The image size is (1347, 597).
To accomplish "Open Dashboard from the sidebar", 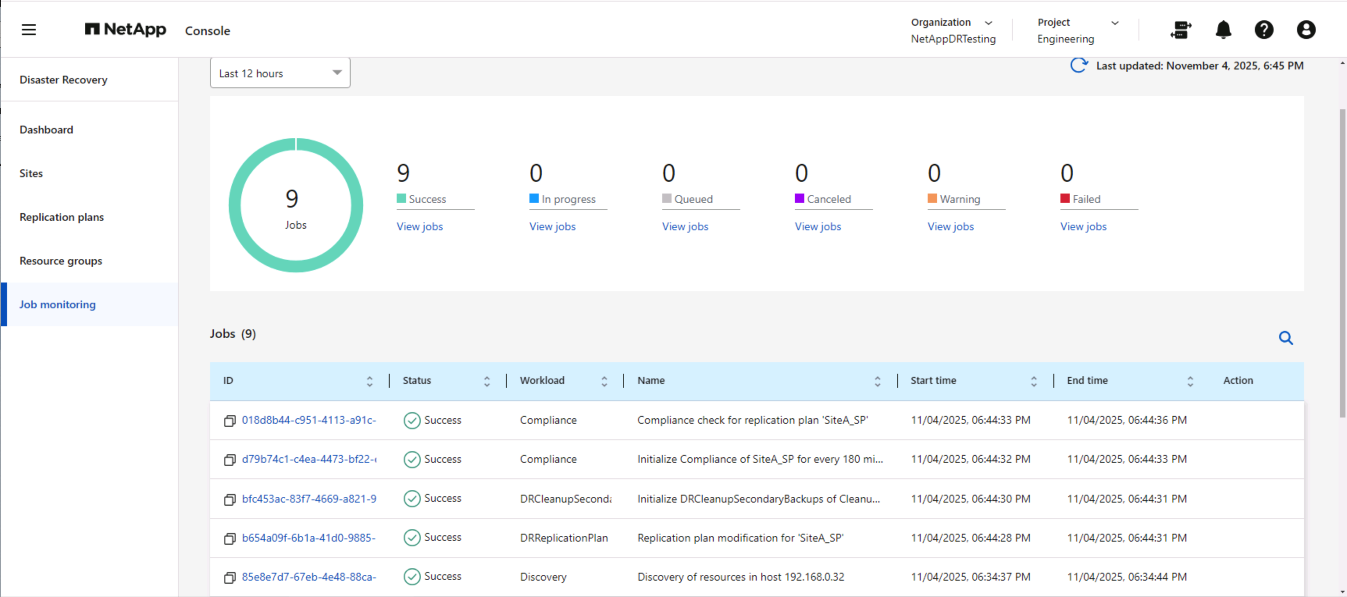I will [x=46, y=129].
